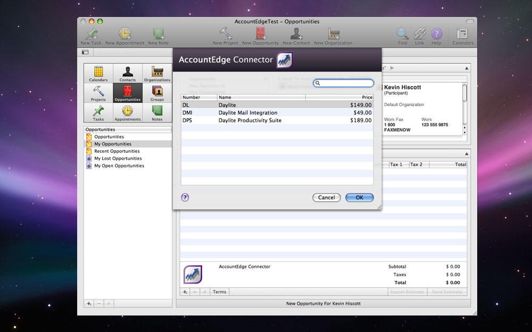Add new list with sidebar plus button

click(89, 303)
